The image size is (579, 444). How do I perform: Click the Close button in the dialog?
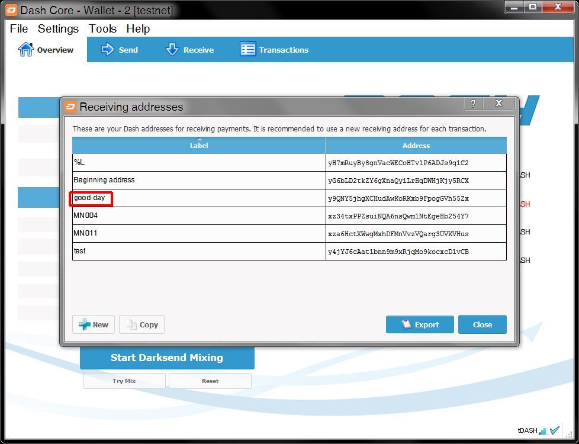482,324
